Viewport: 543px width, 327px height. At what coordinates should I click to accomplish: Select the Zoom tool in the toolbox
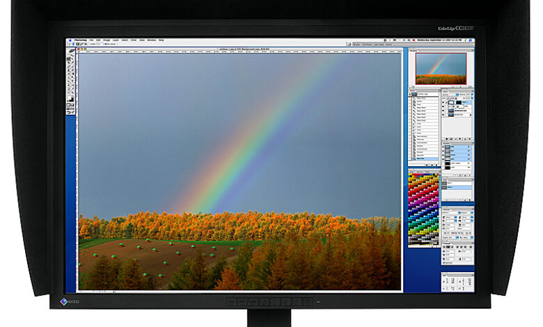(72, 93)
